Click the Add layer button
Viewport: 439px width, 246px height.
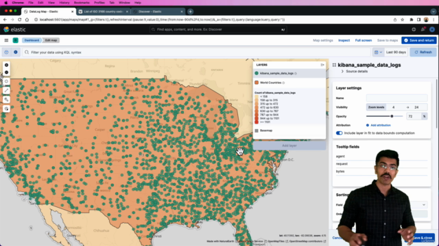(x=289, y=146)
